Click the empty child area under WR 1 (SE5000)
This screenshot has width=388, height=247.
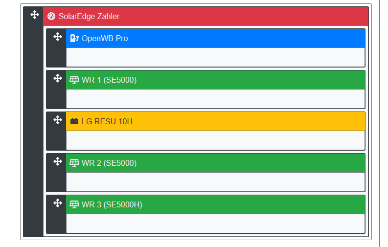pos(215,99)
